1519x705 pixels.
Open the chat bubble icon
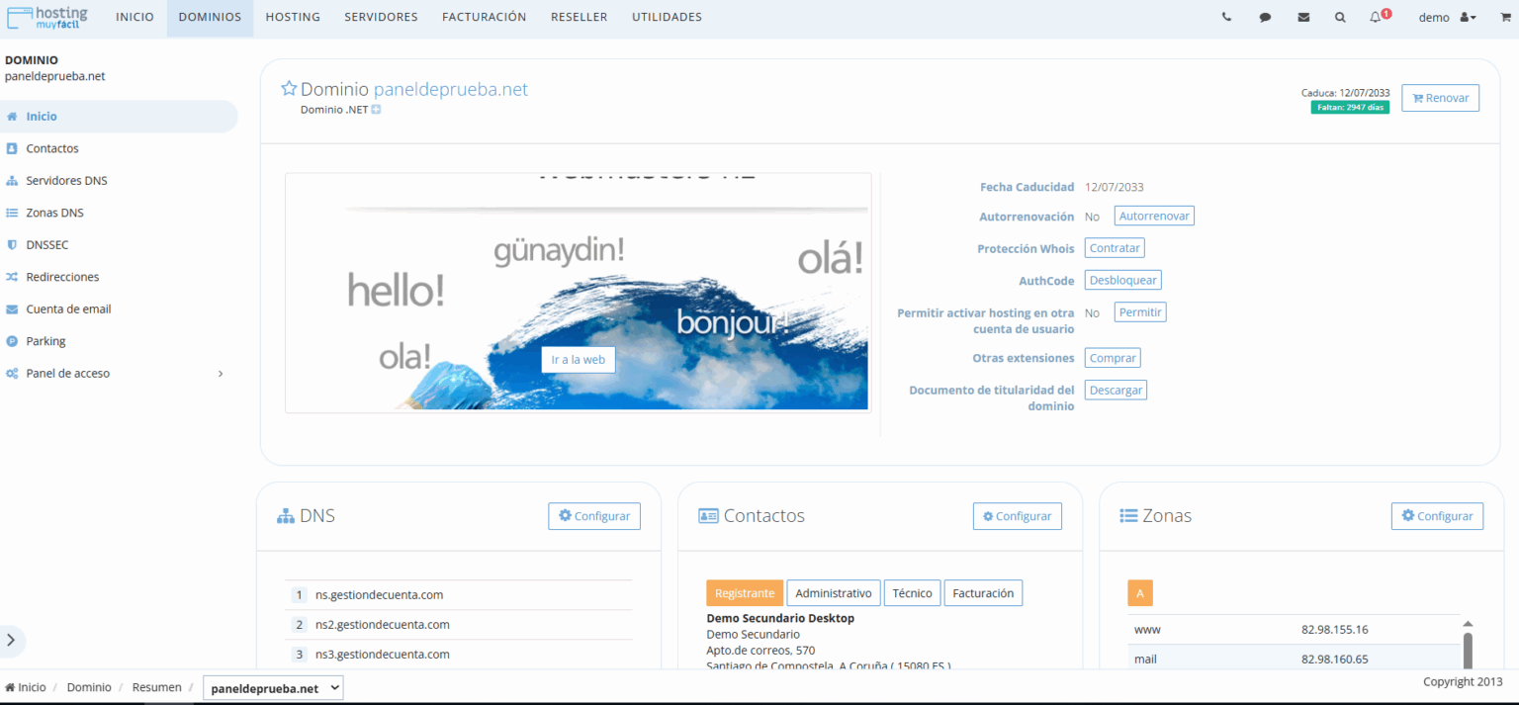[1265, 17]
